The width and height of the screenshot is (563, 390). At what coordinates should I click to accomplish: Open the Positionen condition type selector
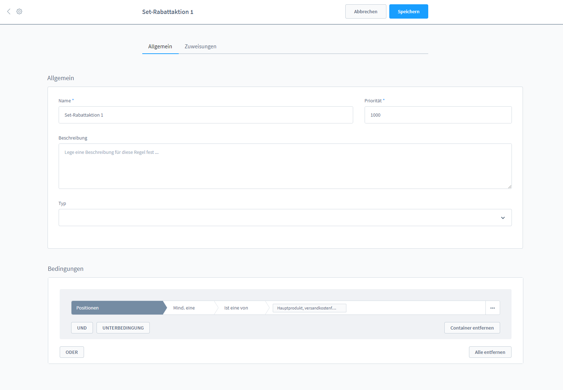(x=117, y=308)
